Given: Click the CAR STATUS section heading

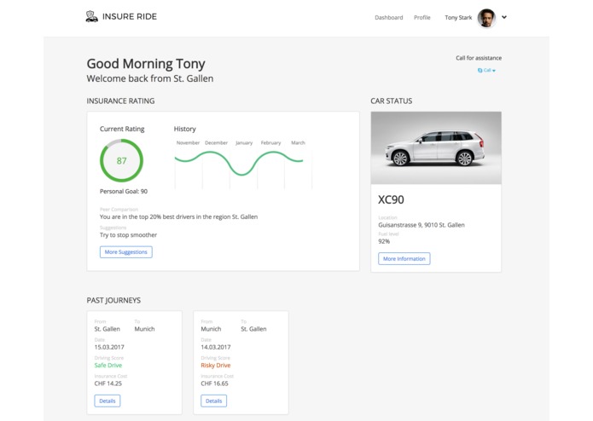Looking at the screenshot, I should (392, 101).
